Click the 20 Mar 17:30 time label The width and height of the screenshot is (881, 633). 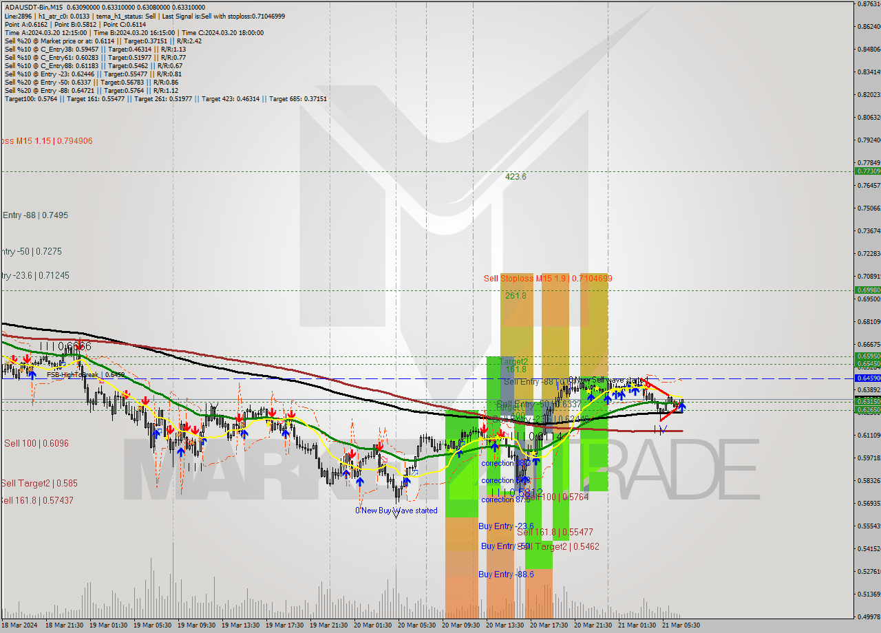(549, 625)
